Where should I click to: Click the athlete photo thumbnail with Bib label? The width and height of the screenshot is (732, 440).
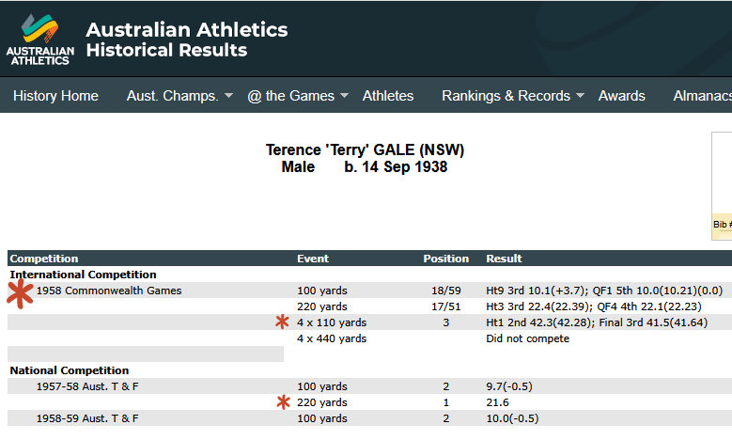tap(722, 186)
